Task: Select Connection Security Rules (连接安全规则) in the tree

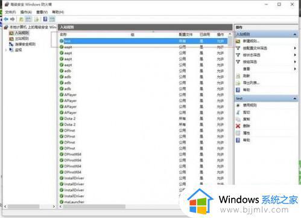Action: [25, 44]
